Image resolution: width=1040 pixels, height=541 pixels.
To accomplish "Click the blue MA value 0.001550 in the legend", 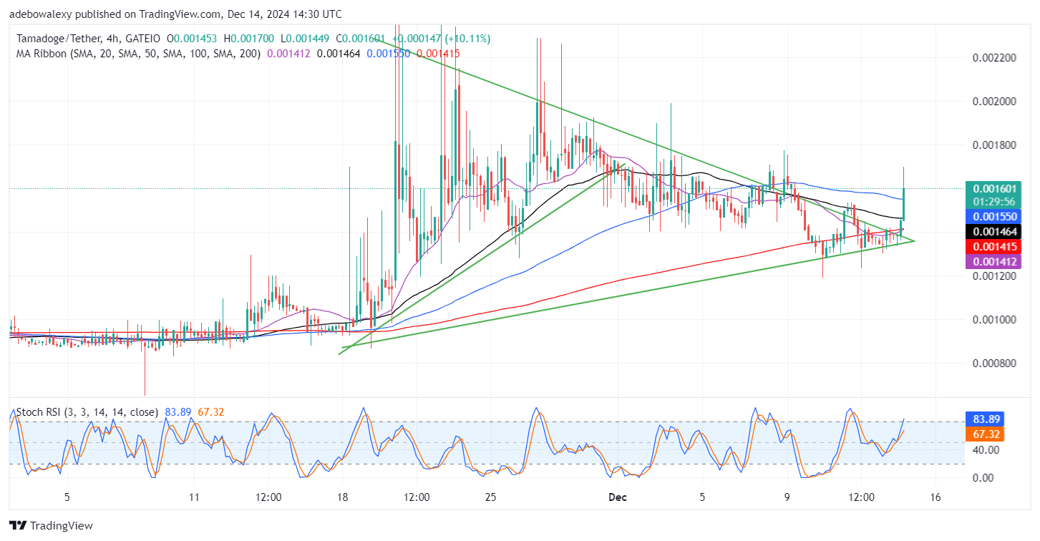I will (x=389, y=54).
